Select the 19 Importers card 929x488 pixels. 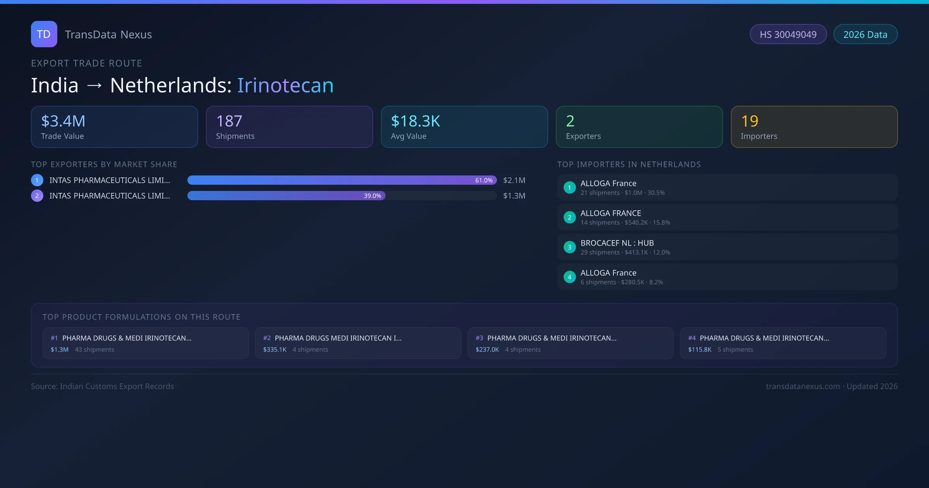click(x=814, y=127)
